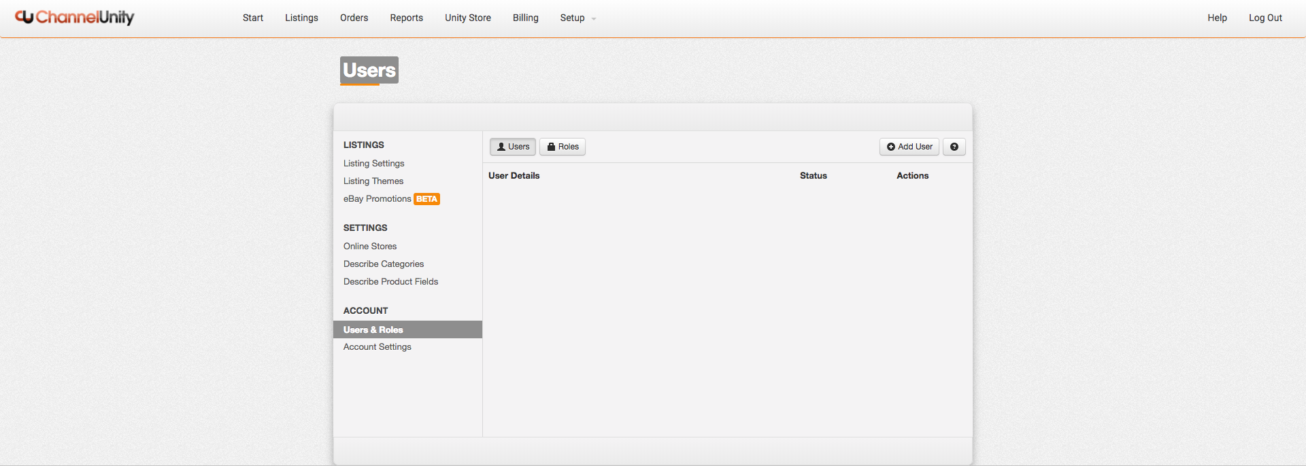This screenshot has width=1306, height=466.
Task: Expand the Setup dropdown menu
Action: (577, 18)
